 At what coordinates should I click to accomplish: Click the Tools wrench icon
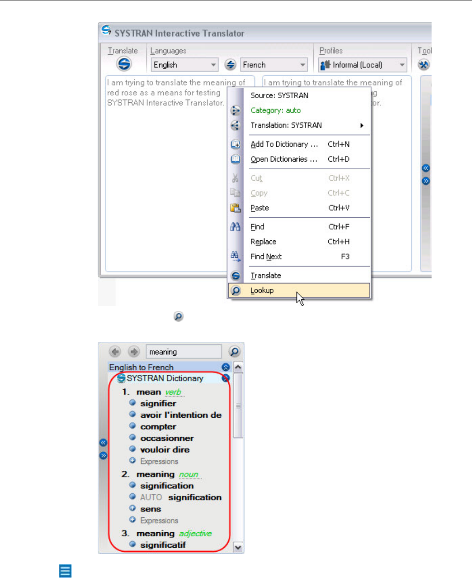[424, 65]
